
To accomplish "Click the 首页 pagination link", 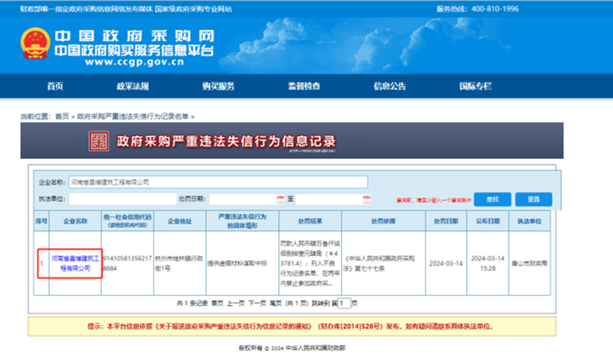I will pos(218,303).
